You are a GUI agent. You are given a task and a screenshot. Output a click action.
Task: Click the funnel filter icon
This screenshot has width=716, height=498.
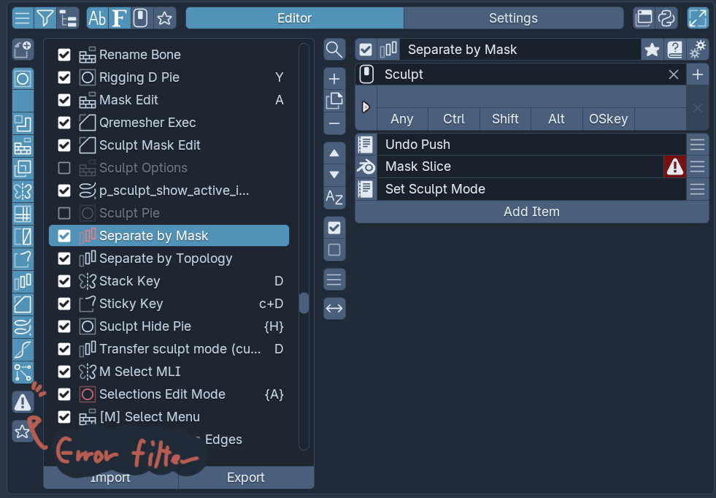(x=45, y=18)
